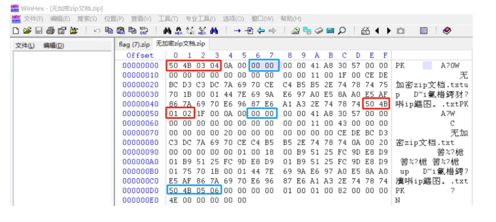
Task: Open a file with the folder icon
Action: 27,31
